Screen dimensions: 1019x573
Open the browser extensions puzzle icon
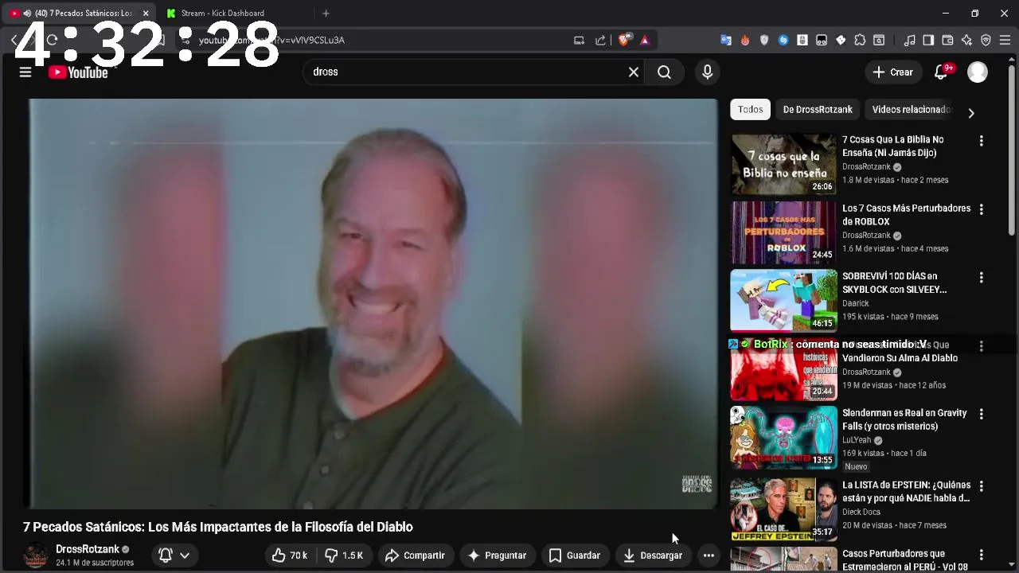[860, 41]
